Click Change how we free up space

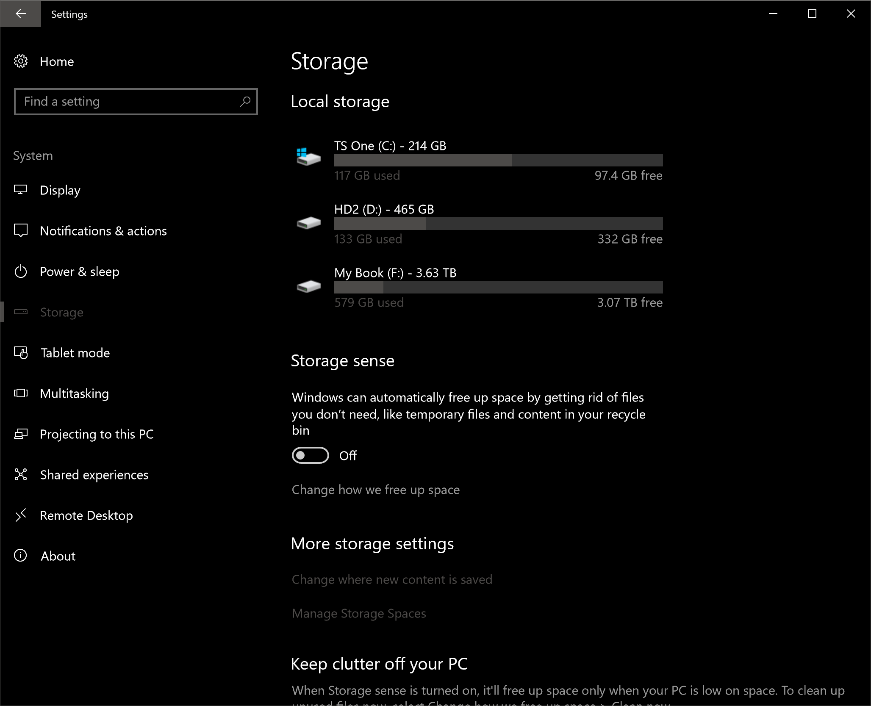[x=375, y=490]
